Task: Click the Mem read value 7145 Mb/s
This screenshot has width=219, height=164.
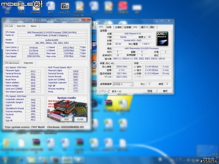Action: [x=68, y=53]
